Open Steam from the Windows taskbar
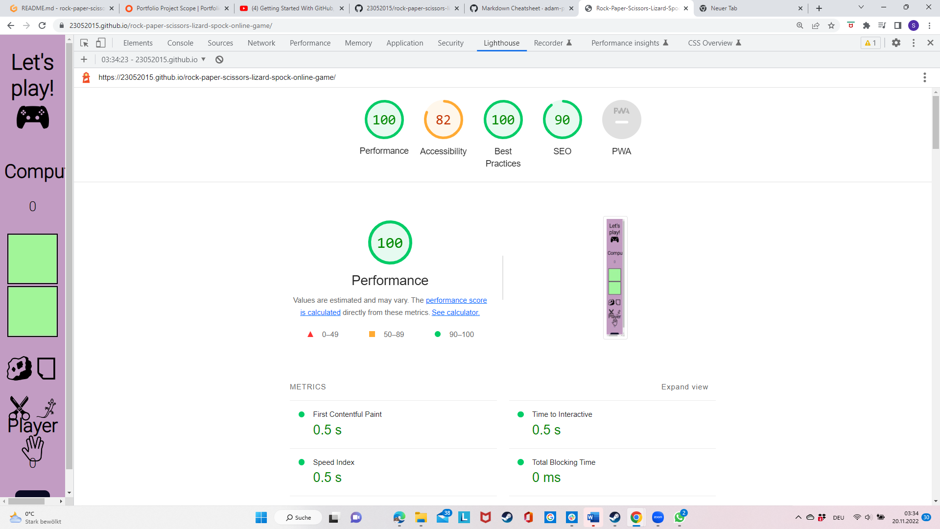The width and height of the screenshot is (940, 529). coord(507,517)
